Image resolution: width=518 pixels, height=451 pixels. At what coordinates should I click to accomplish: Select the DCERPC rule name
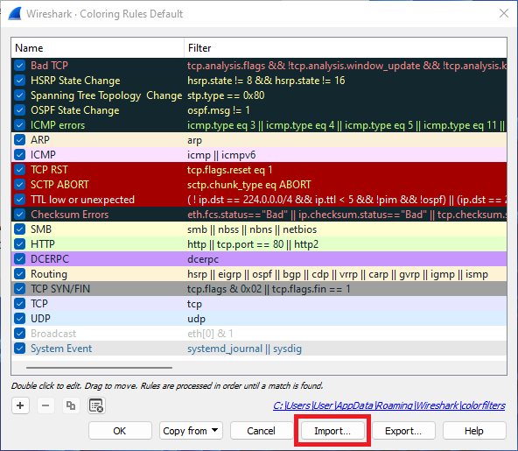(50, 259)
